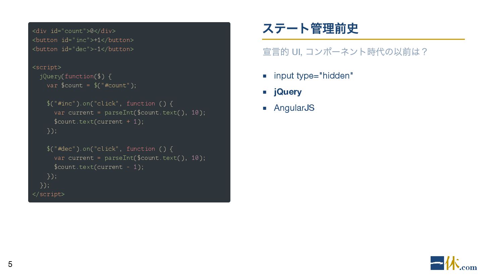Click the button id="inc" code line
This screenshot has width=493, height=278.
click(83, 40)
